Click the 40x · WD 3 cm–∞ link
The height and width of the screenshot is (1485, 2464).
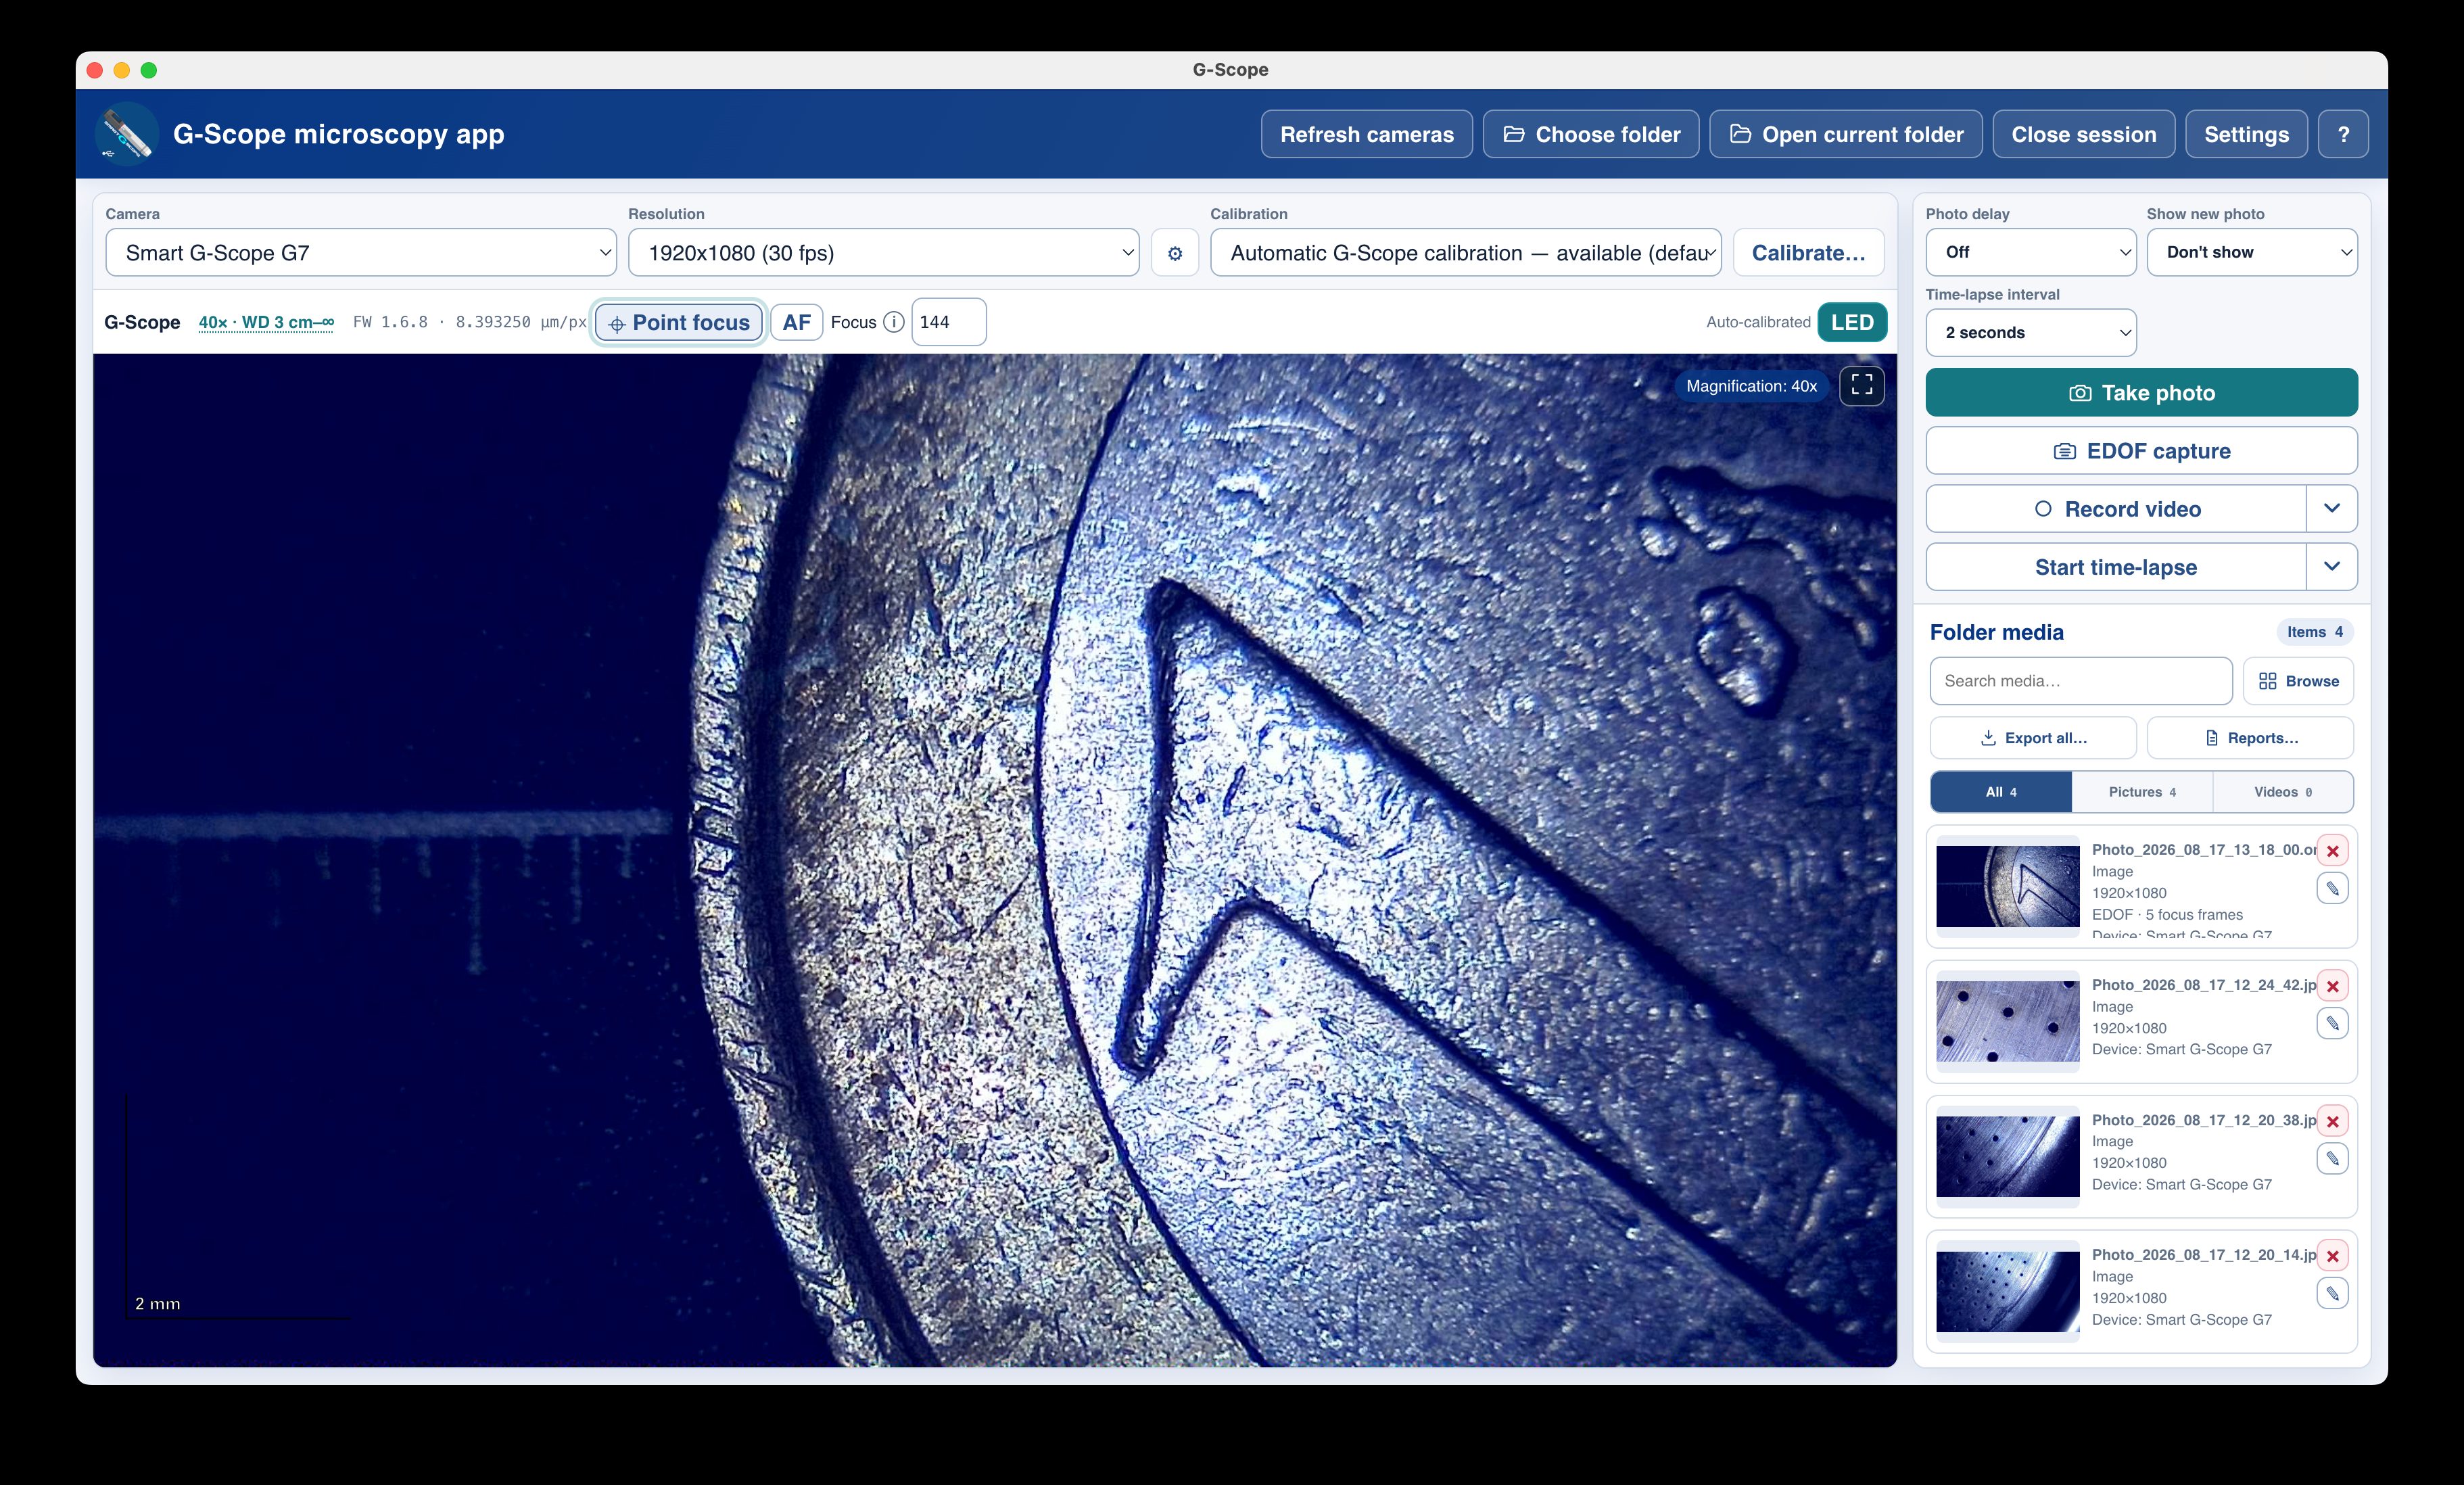(266, 322)
